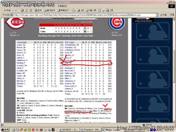This screenshot has height=132, width=176.
Task: Open player link b-Guillen, PH
Action: click(22, 71)
